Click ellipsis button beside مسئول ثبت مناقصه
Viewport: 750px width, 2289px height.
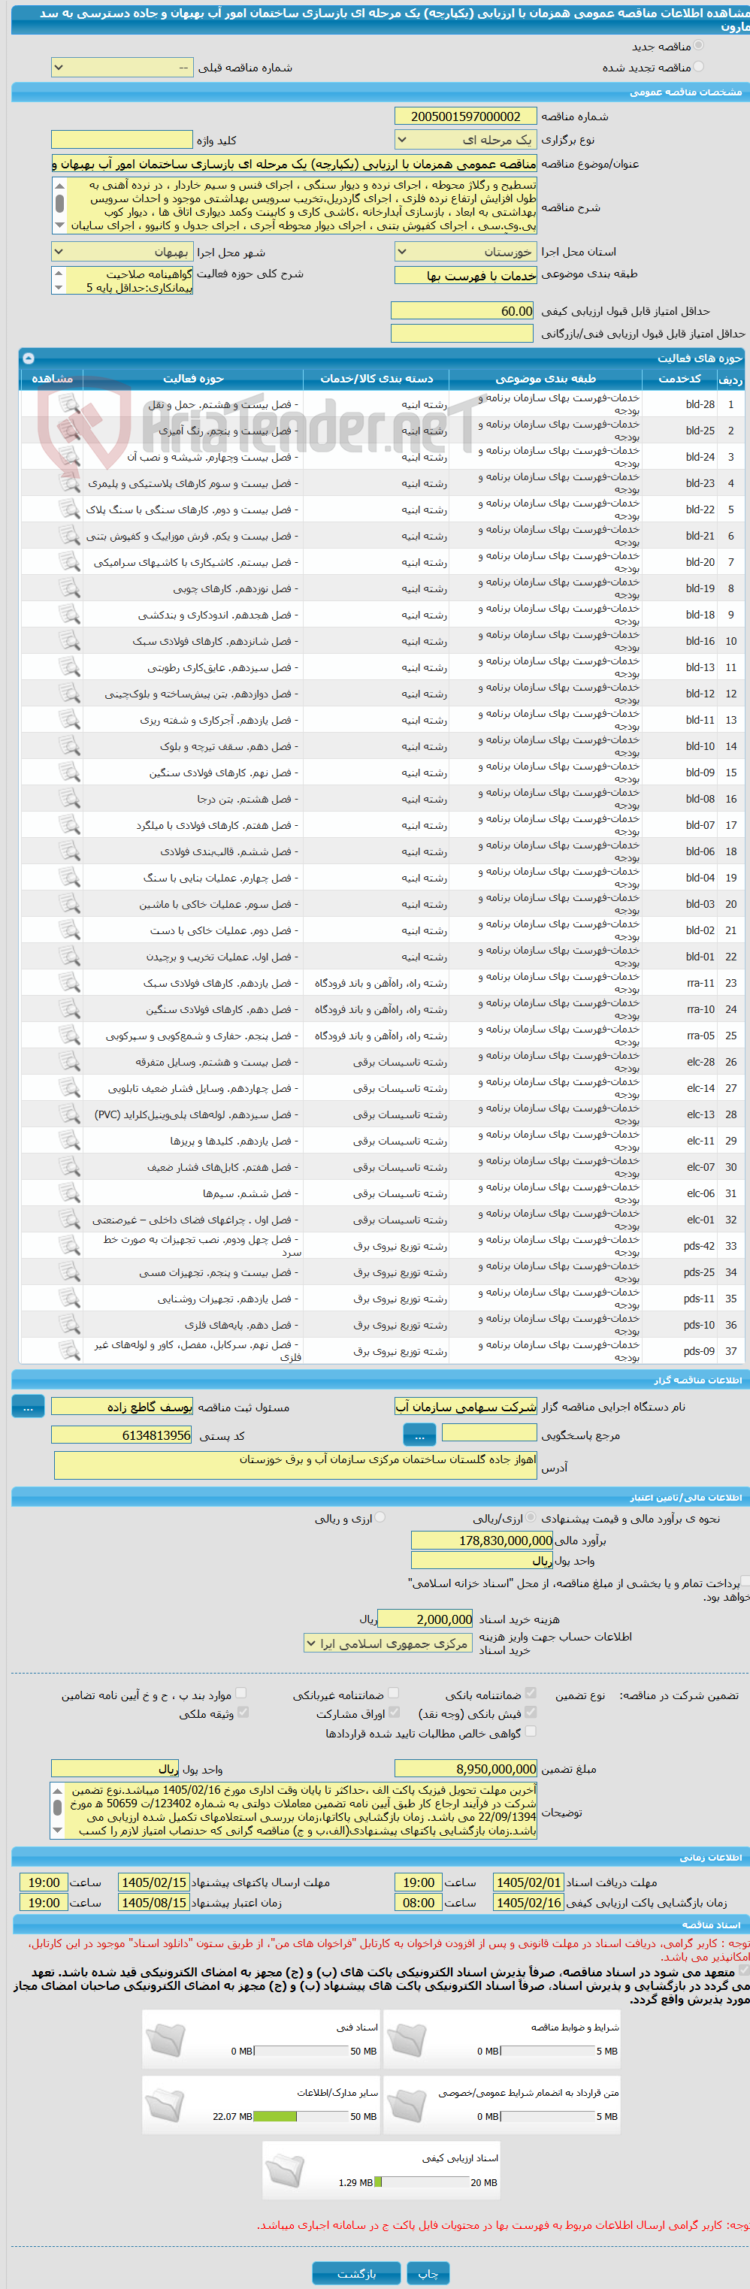click(29, 1407)
